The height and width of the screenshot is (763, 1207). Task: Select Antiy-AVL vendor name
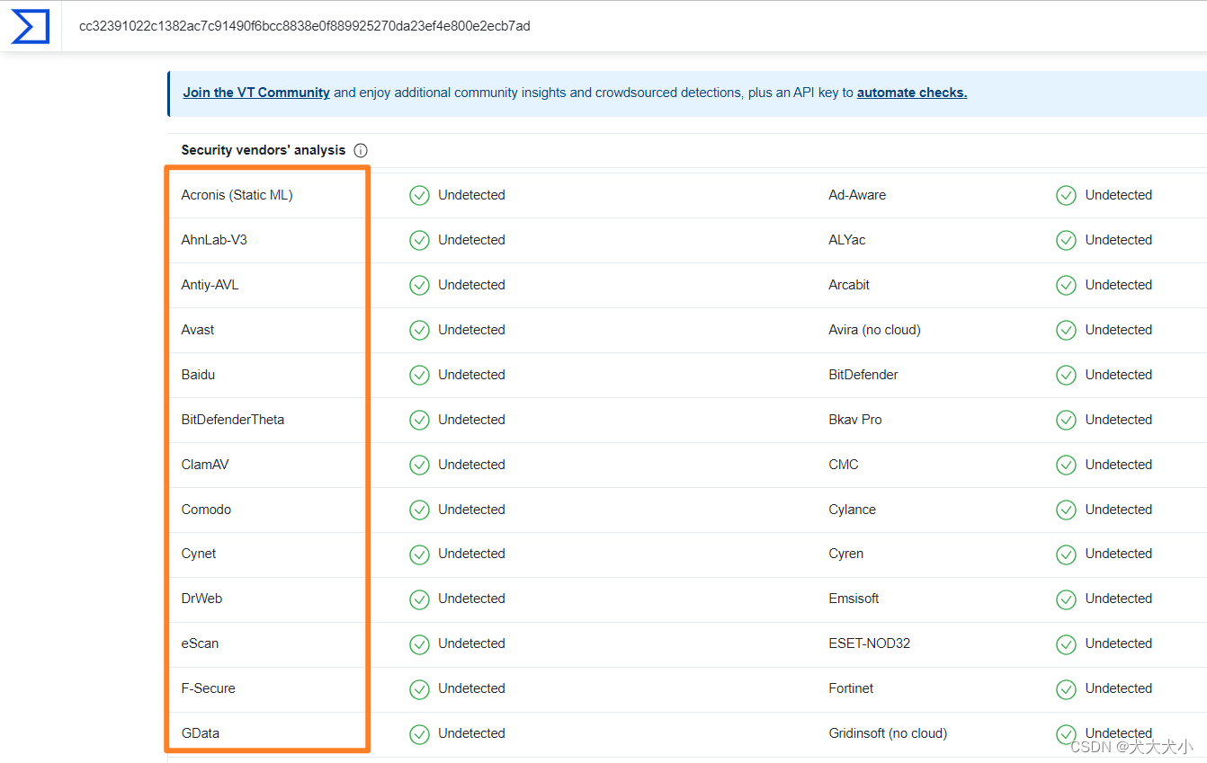coord(210,285)
